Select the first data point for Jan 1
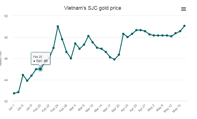 click(14, 93)
